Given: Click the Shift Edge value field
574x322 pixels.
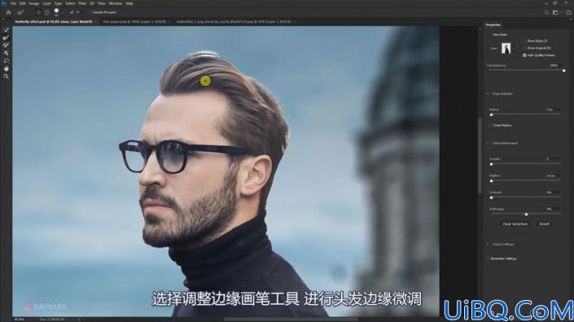Looking at the screenshot, I should tap(552, 209).
